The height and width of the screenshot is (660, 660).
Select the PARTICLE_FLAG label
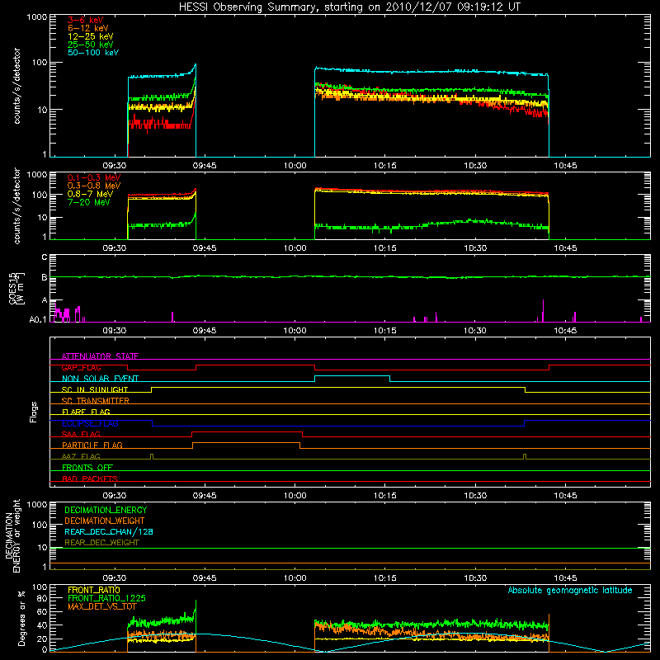pyautogui.click(x=92, y=445)
